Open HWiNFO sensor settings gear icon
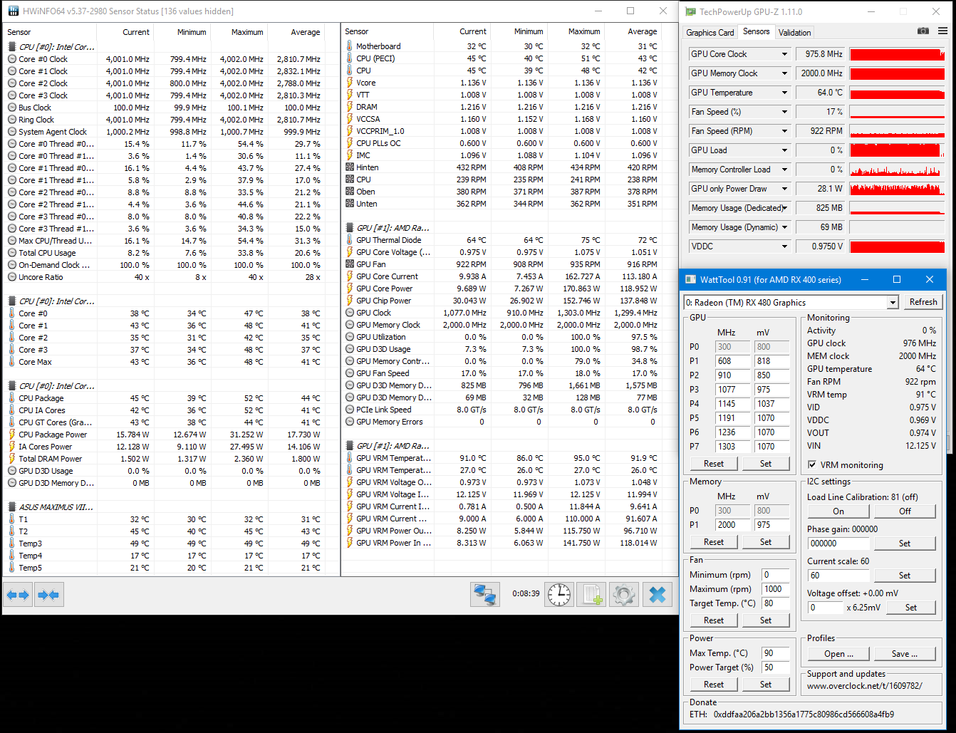The height and width of the screenshot is (733, 956). click(624, 594)
